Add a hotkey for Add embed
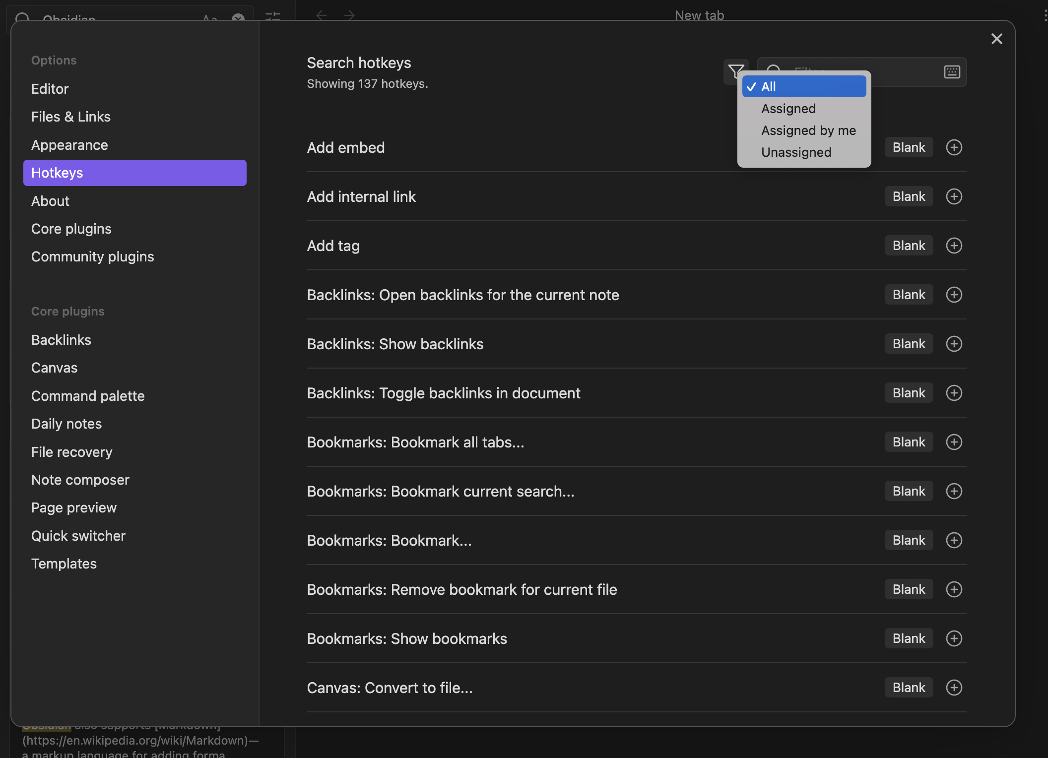 click(954, 147)
